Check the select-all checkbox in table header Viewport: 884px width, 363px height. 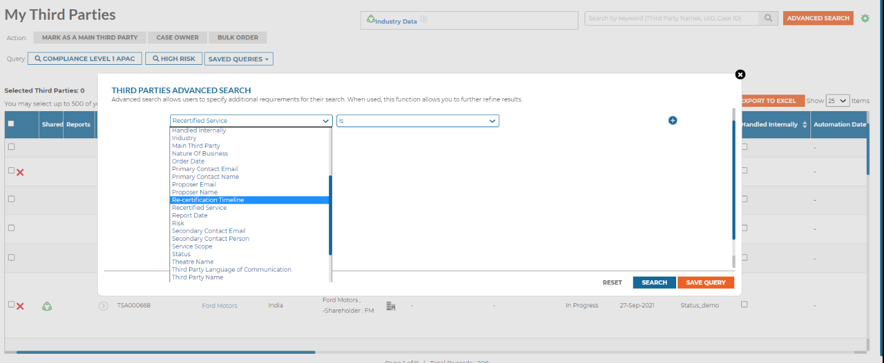point(11,123)
